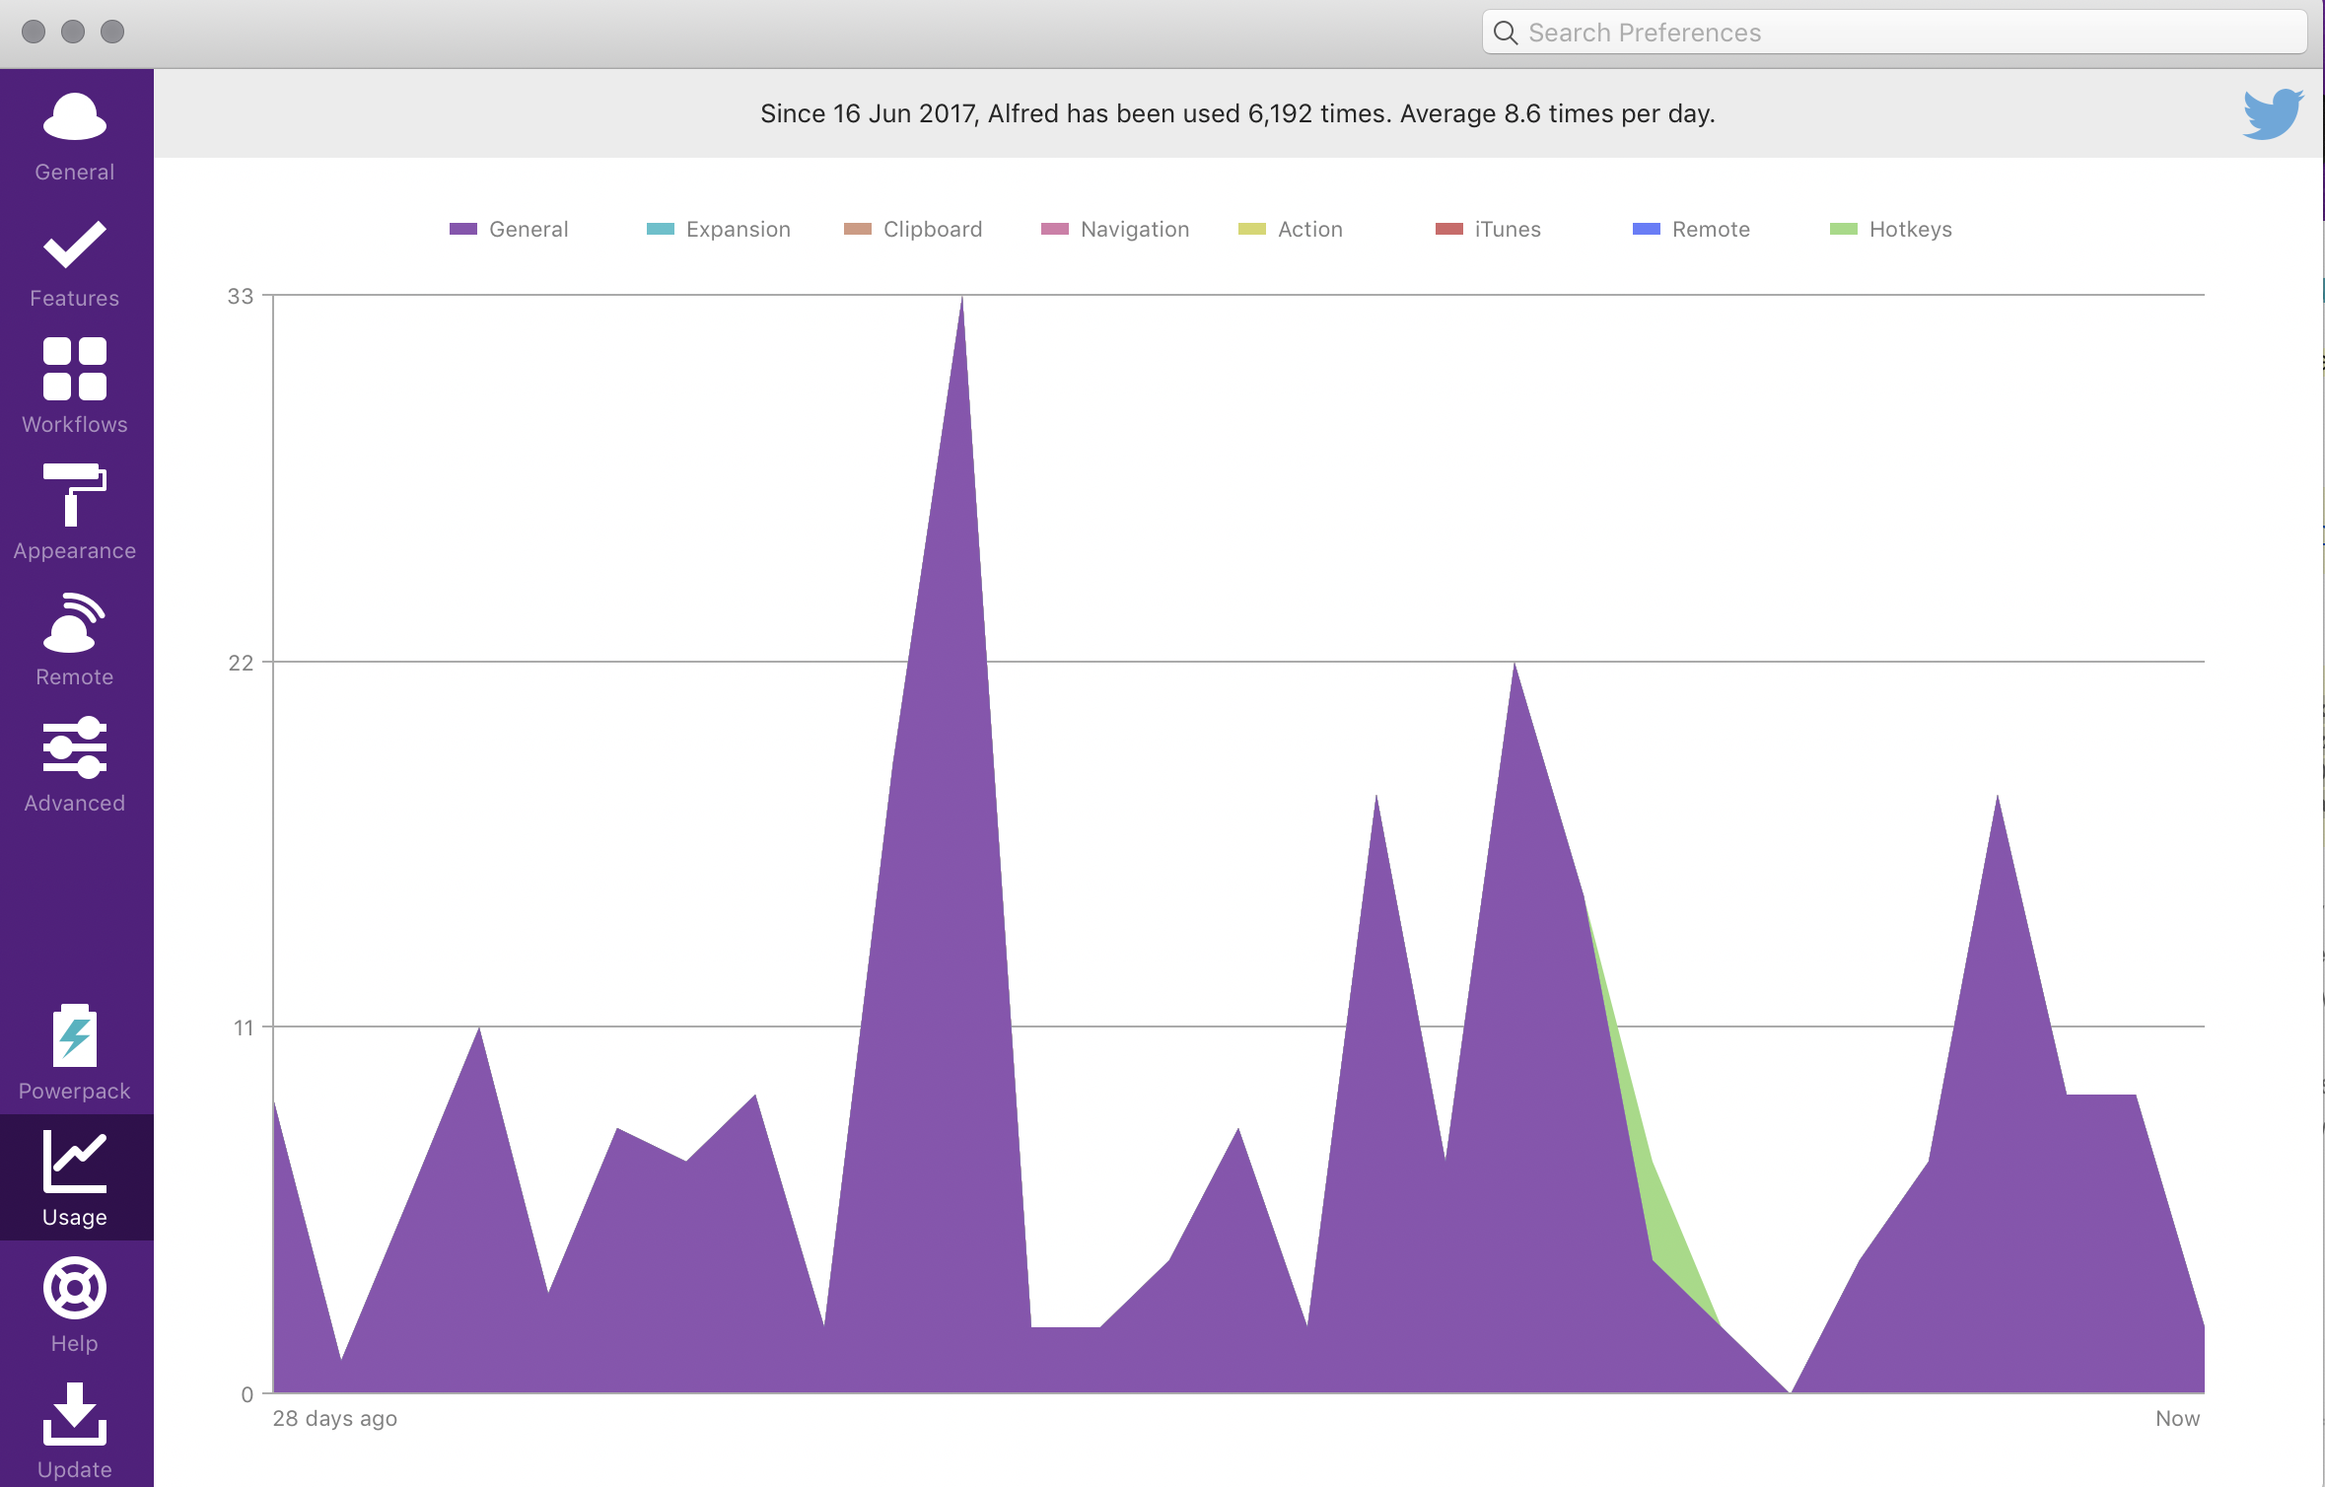Click the General purple legend swatch
This screenshot has width=2325, height=1487.
pyautogui.click(x=463, y=229)
